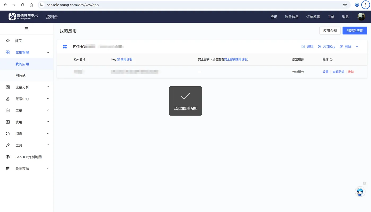Open the 订单发票 menu item
Viewport: 371px width, 212px height.
point(313,16)
